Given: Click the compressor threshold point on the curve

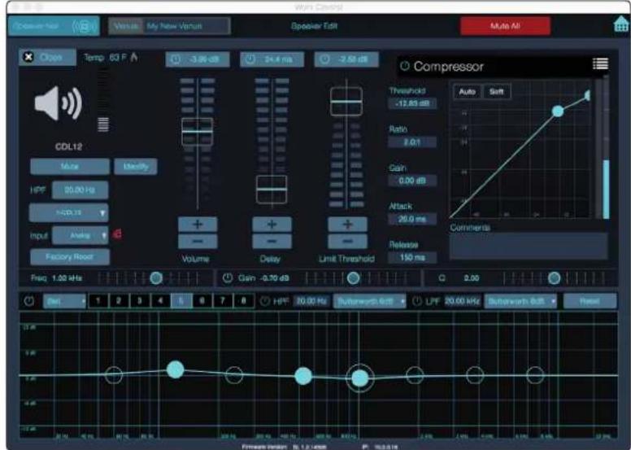Looking at the screenshot, I should coord(558,111).
